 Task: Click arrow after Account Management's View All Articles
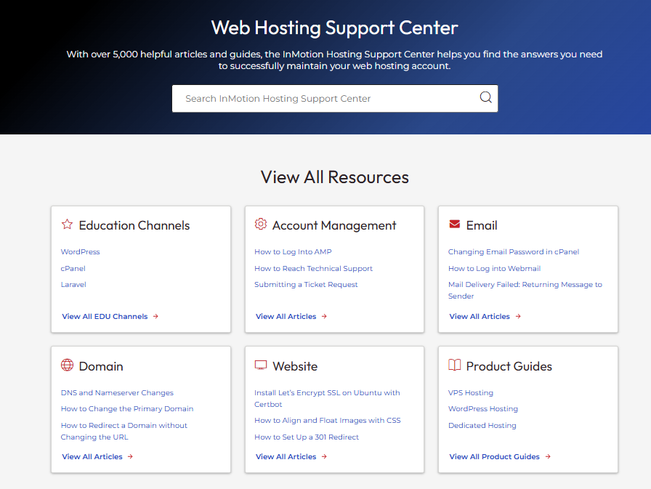[324, 316]
